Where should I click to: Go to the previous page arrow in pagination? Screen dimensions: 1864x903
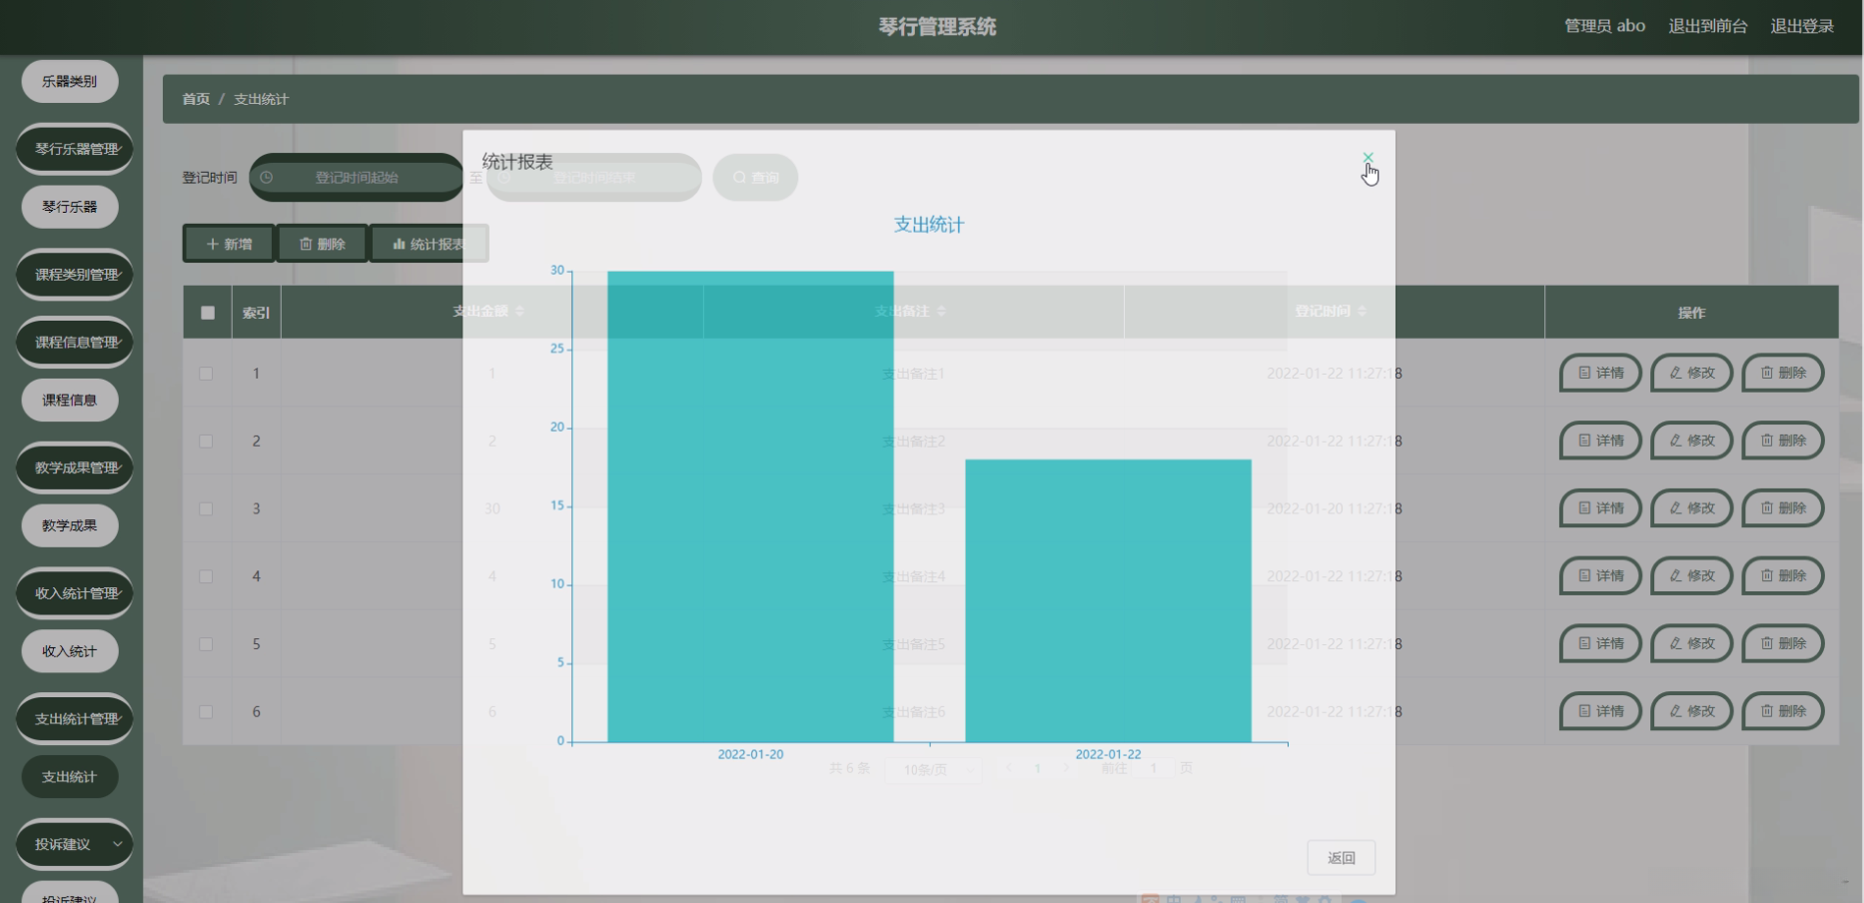(1009, 768)
